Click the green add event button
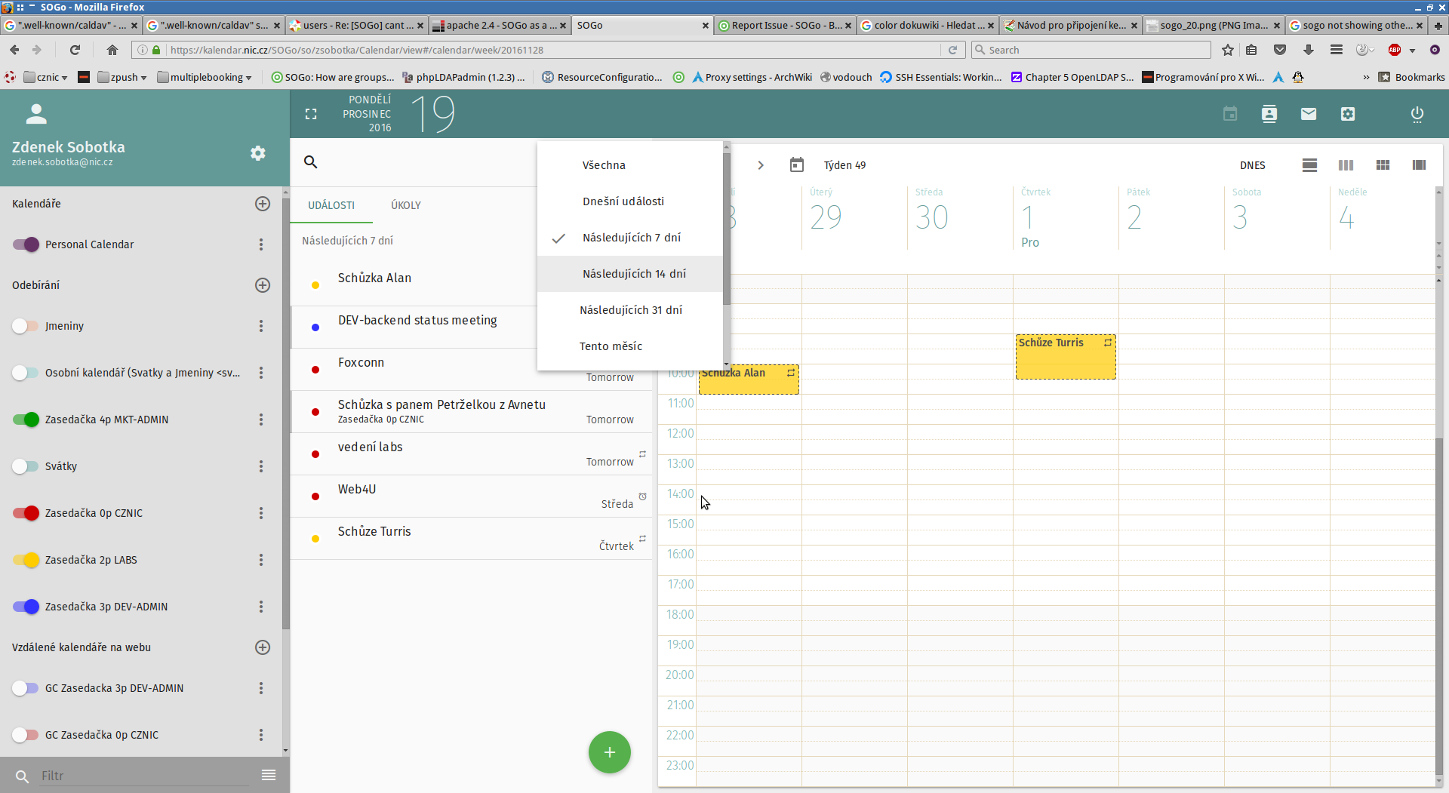This screenshot has height=793, width=1449. [609, 752]
